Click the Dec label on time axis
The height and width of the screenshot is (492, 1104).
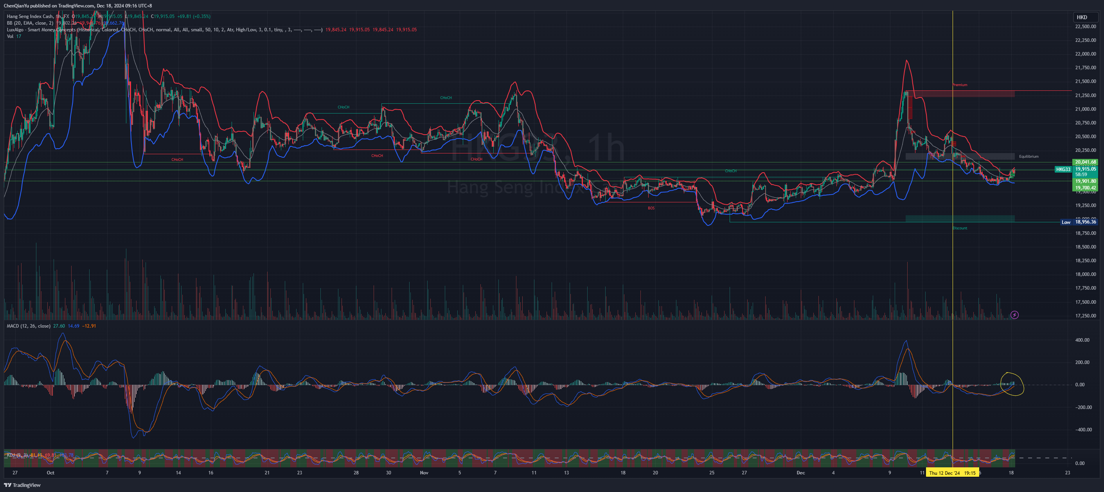coord(800,473)
